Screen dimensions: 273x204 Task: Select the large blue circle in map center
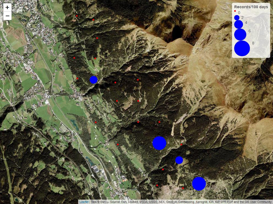[159, 143]
